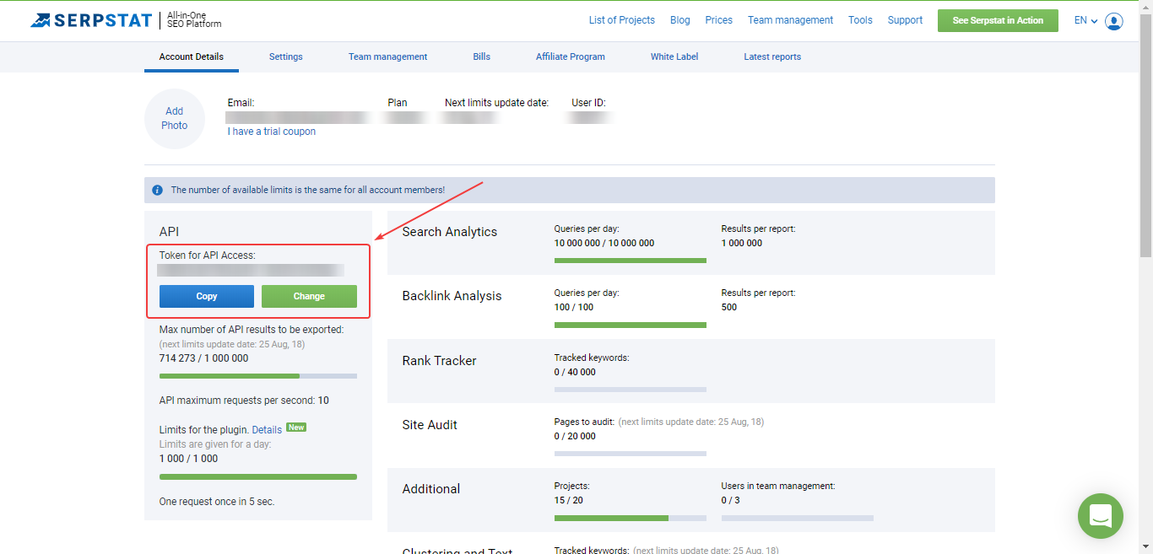
Task: Open the Affiliate Program tab
Action: (571, 56)
